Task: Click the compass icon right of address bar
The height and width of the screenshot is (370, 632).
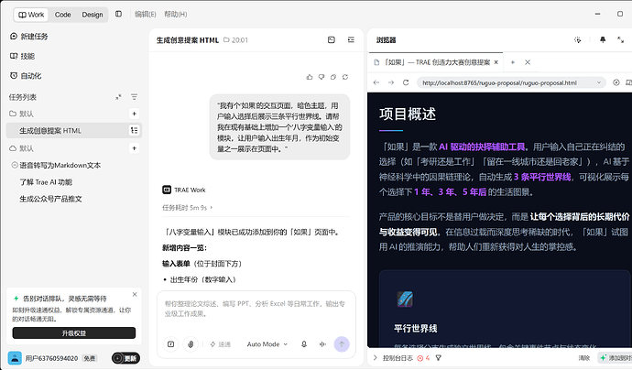Action: pos(616,82)
